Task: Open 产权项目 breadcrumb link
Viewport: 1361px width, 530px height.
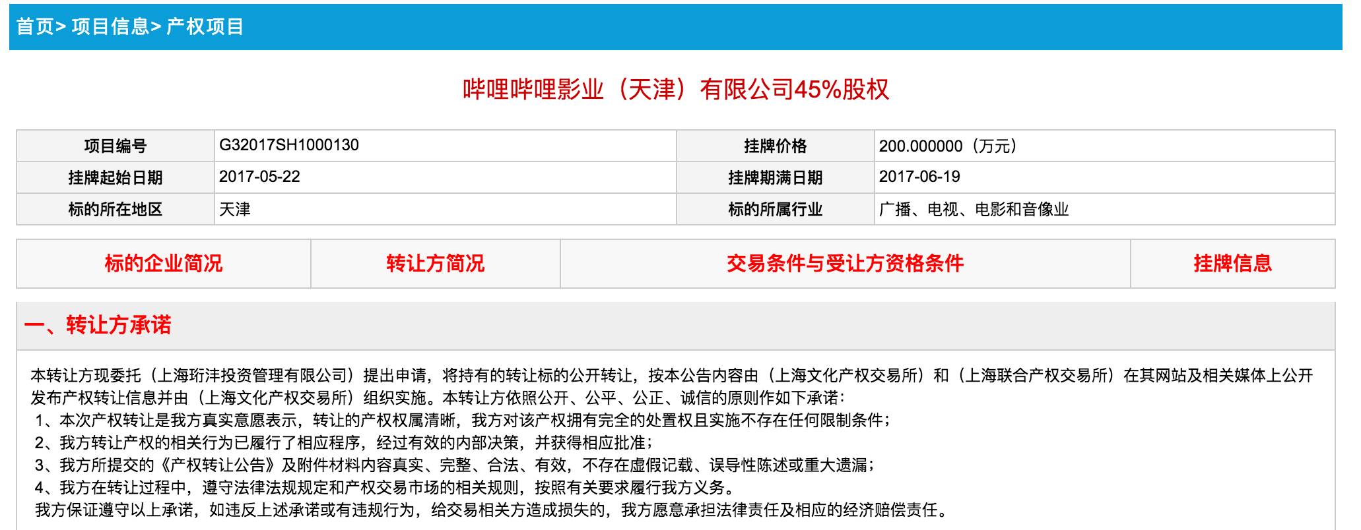Action: tap(205, 26)
